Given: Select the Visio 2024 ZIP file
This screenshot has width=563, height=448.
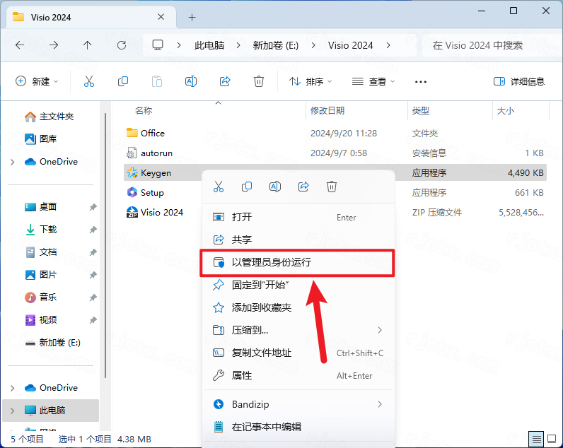Looking at the screenshot, I should [x=335, y=213].
